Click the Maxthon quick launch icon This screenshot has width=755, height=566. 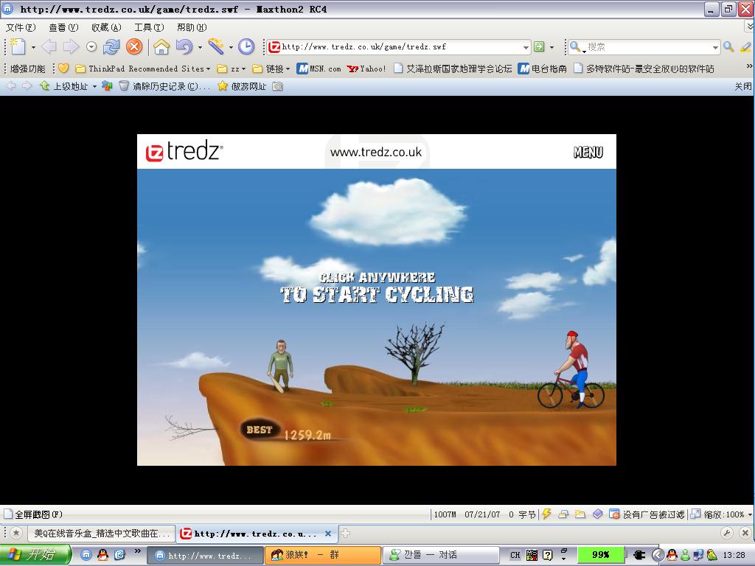tap(86, 555)
